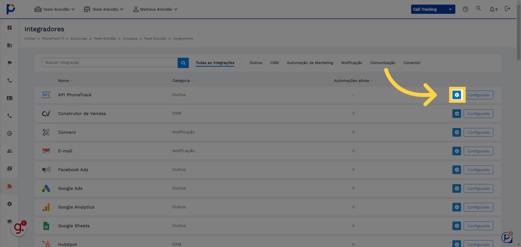Screen dimensions: 521x247
Task: Click the page vertical scrollbar
Action: click(x=519, y=33)
